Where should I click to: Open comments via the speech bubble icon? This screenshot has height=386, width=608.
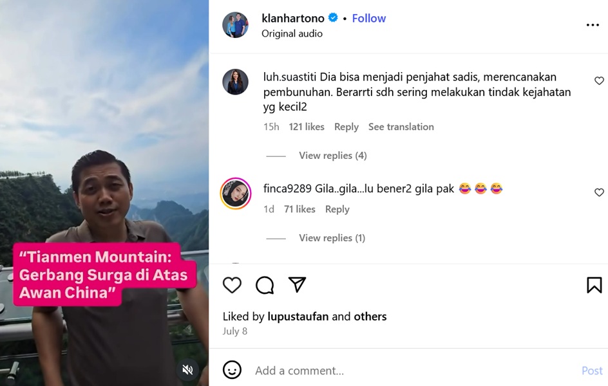(x=264, y=285)
